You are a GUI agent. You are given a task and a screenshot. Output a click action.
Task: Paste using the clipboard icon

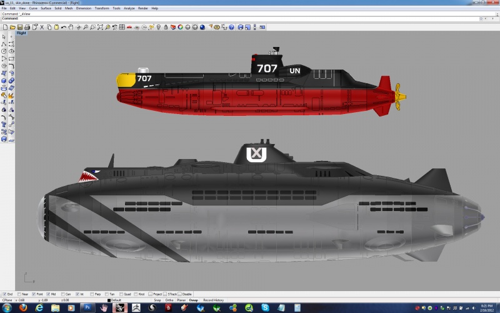click(56, 27)
